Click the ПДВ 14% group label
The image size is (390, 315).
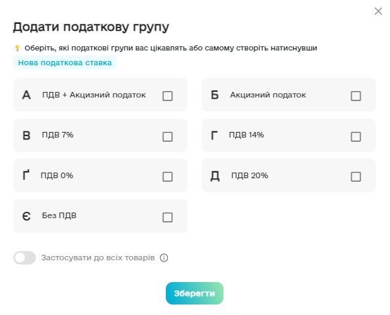246,135
